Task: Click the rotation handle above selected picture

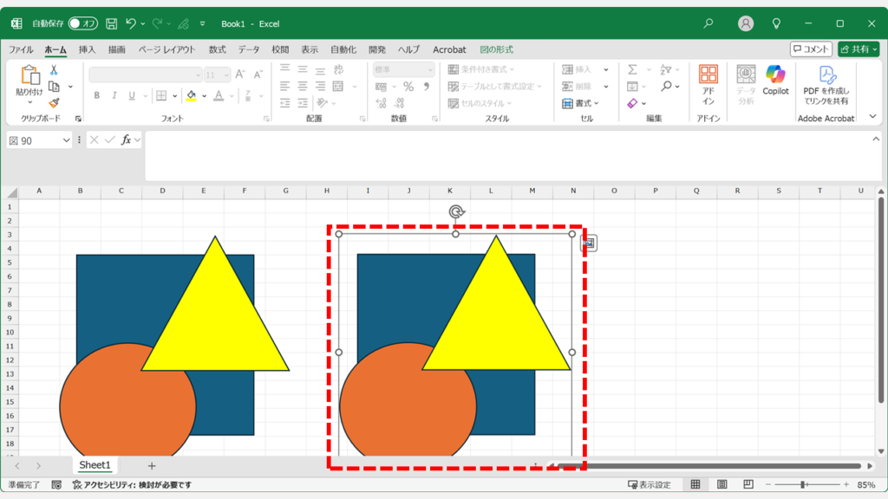Action: tap(456, 212)
